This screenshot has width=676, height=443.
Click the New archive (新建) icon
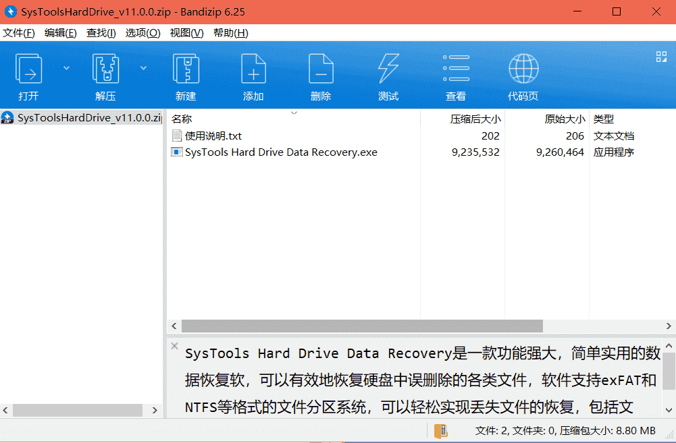[x=186, y=69]
